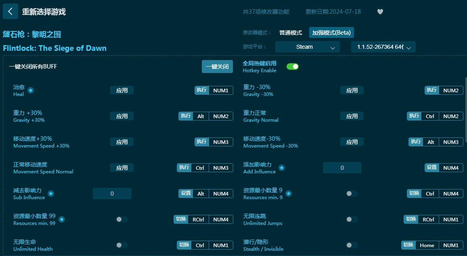The height and width of the screenshot is (256, 467).
Task: Click the Stealth / Invisible Home NUM1 hotkey
Action: pyautogui.click(x=432, y=245)
